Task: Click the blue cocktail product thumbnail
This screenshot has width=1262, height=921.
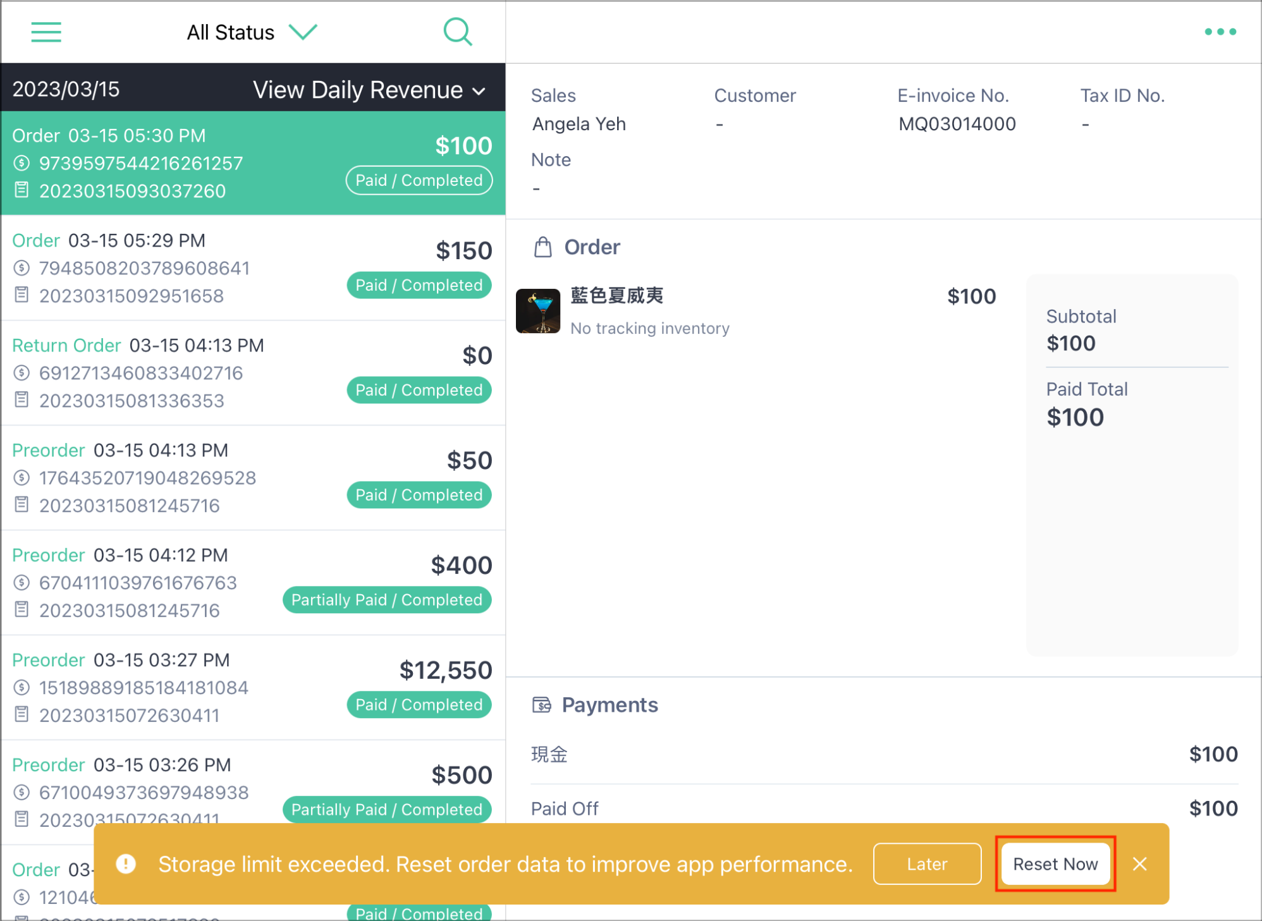Action: point(538,311)
